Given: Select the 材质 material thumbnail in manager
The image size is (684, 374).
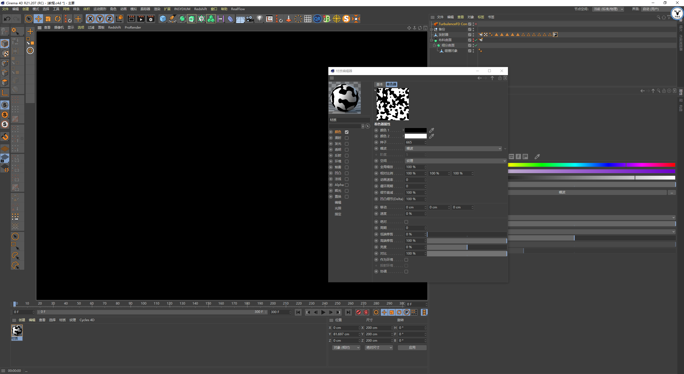Looking at the screenshot, I should point(17,331).
